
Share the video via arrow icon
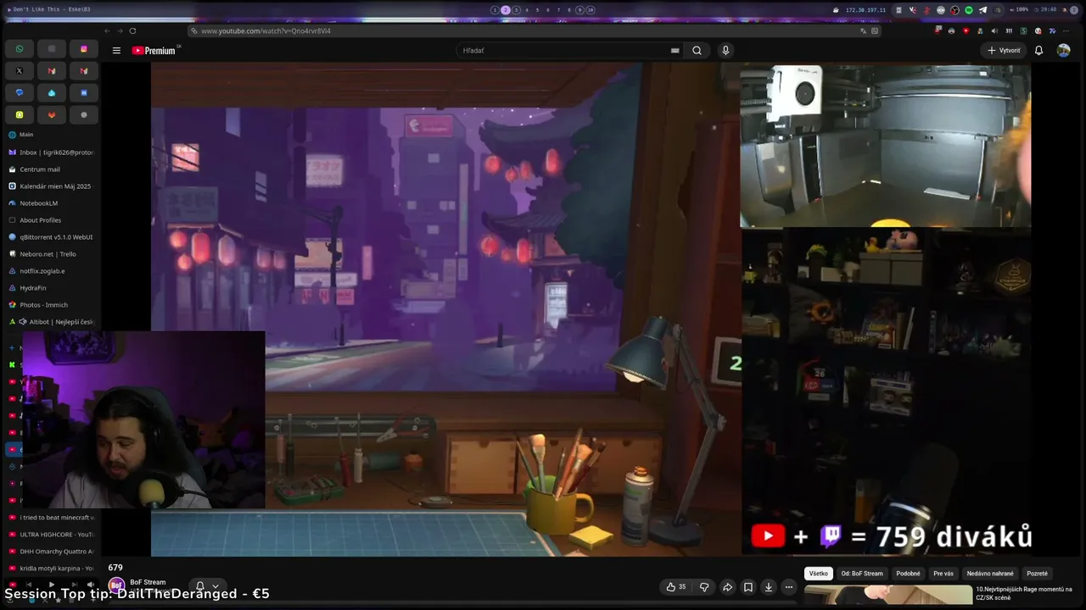click(727, 587)
